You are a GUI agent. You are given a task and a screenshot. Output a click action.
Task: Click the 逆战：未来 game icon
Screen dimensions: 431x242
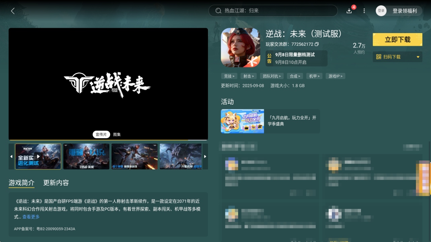coord(240,47)
